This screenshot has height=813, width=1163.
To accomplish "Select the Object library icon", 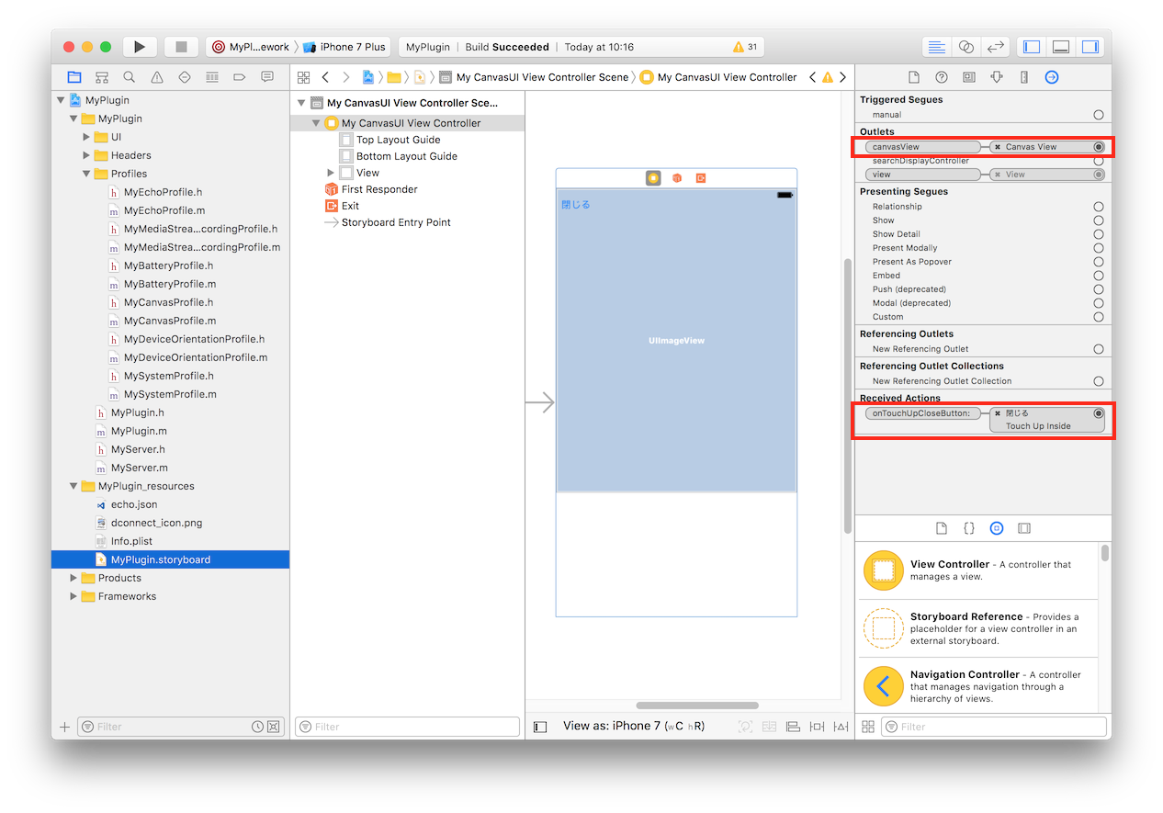I will [997, 528].
